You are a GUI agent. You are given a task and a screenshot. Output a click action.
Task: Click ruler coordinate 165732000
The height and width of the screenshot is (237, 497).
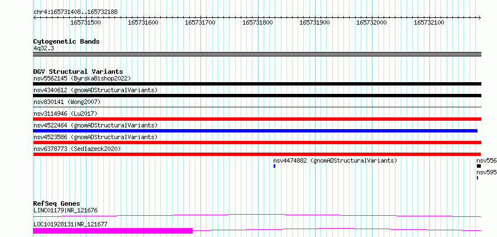(x=371, y=22)
